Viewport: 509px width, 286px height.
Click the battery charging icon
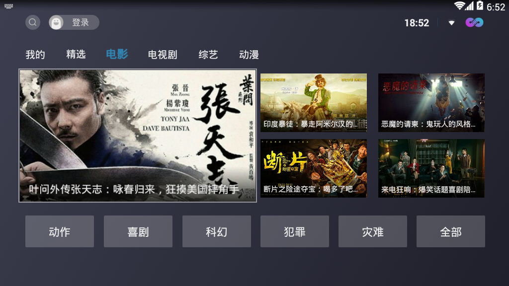[x=480, y=5]
